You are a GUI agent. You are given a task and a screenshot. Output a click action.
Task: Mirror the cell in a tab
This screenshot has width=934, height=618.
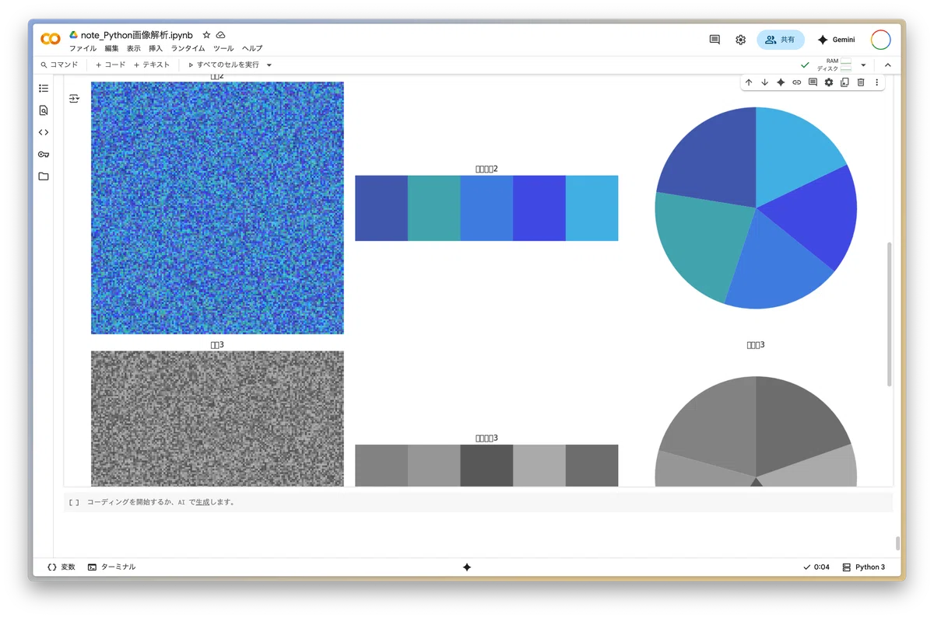tap(844, 82)
